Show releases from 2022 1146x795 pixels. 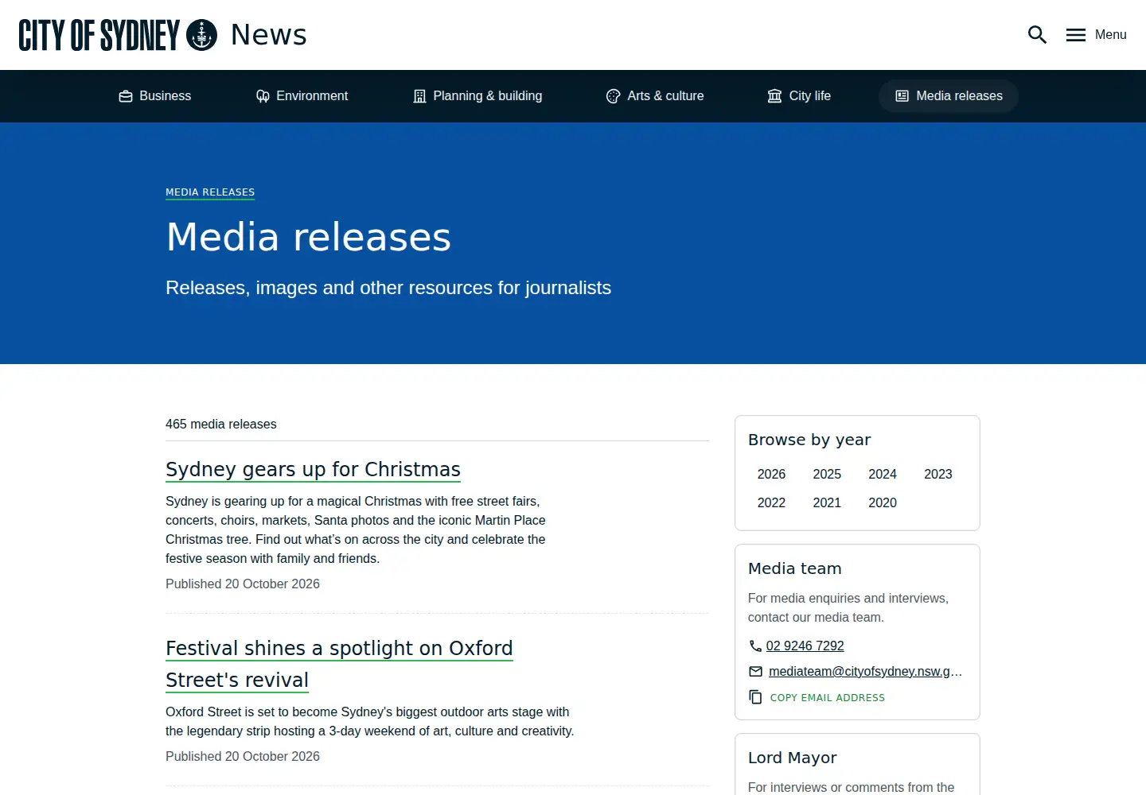click(771, 503)
